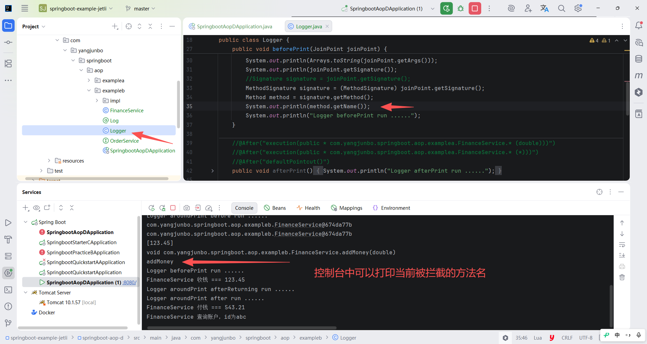
Task: Switch to the Beans tab
Action: pos(275,208)
